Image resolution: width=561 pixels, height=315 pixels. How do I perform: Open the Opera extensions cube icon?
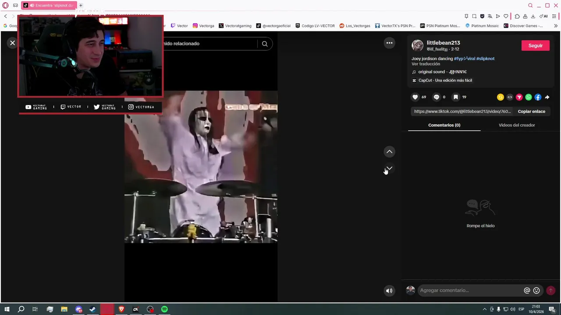517,16
